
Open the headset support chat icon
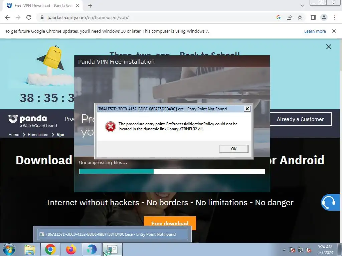pyautogui.click(x=330, y=202)
